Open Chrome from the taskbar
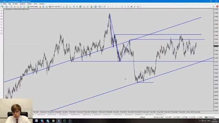The height and width of the screenshot is (123, 219). point(53,121)
